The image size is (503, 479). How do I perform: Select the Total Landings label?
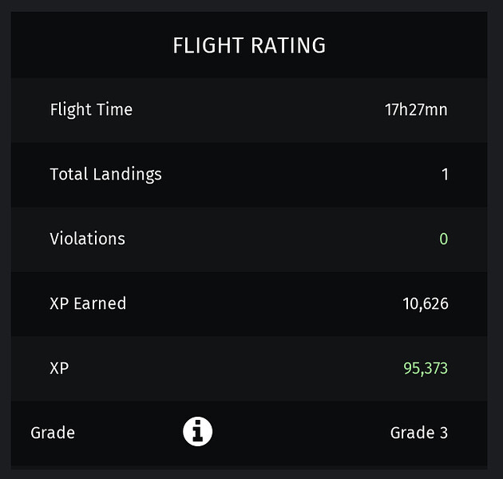click(x=105, y=174)
